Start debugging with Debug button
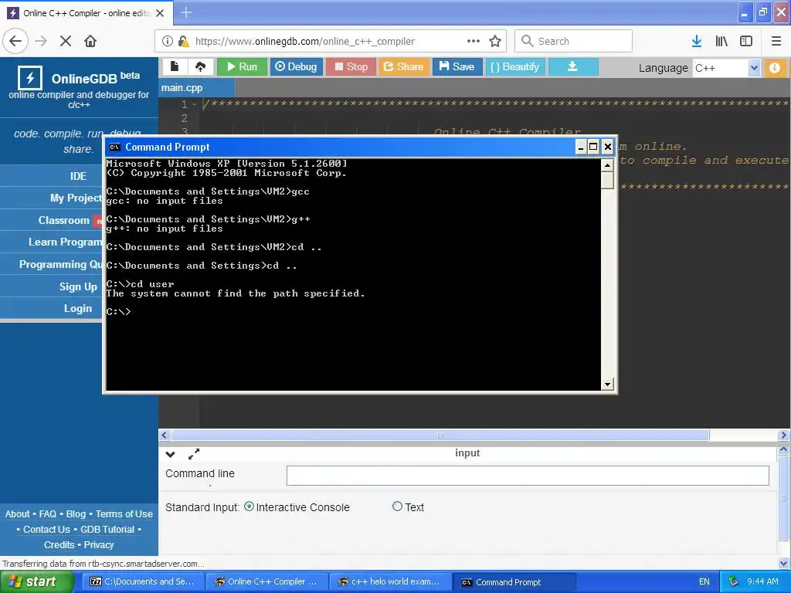Viewport: 791px width, 593px height. 296,66
